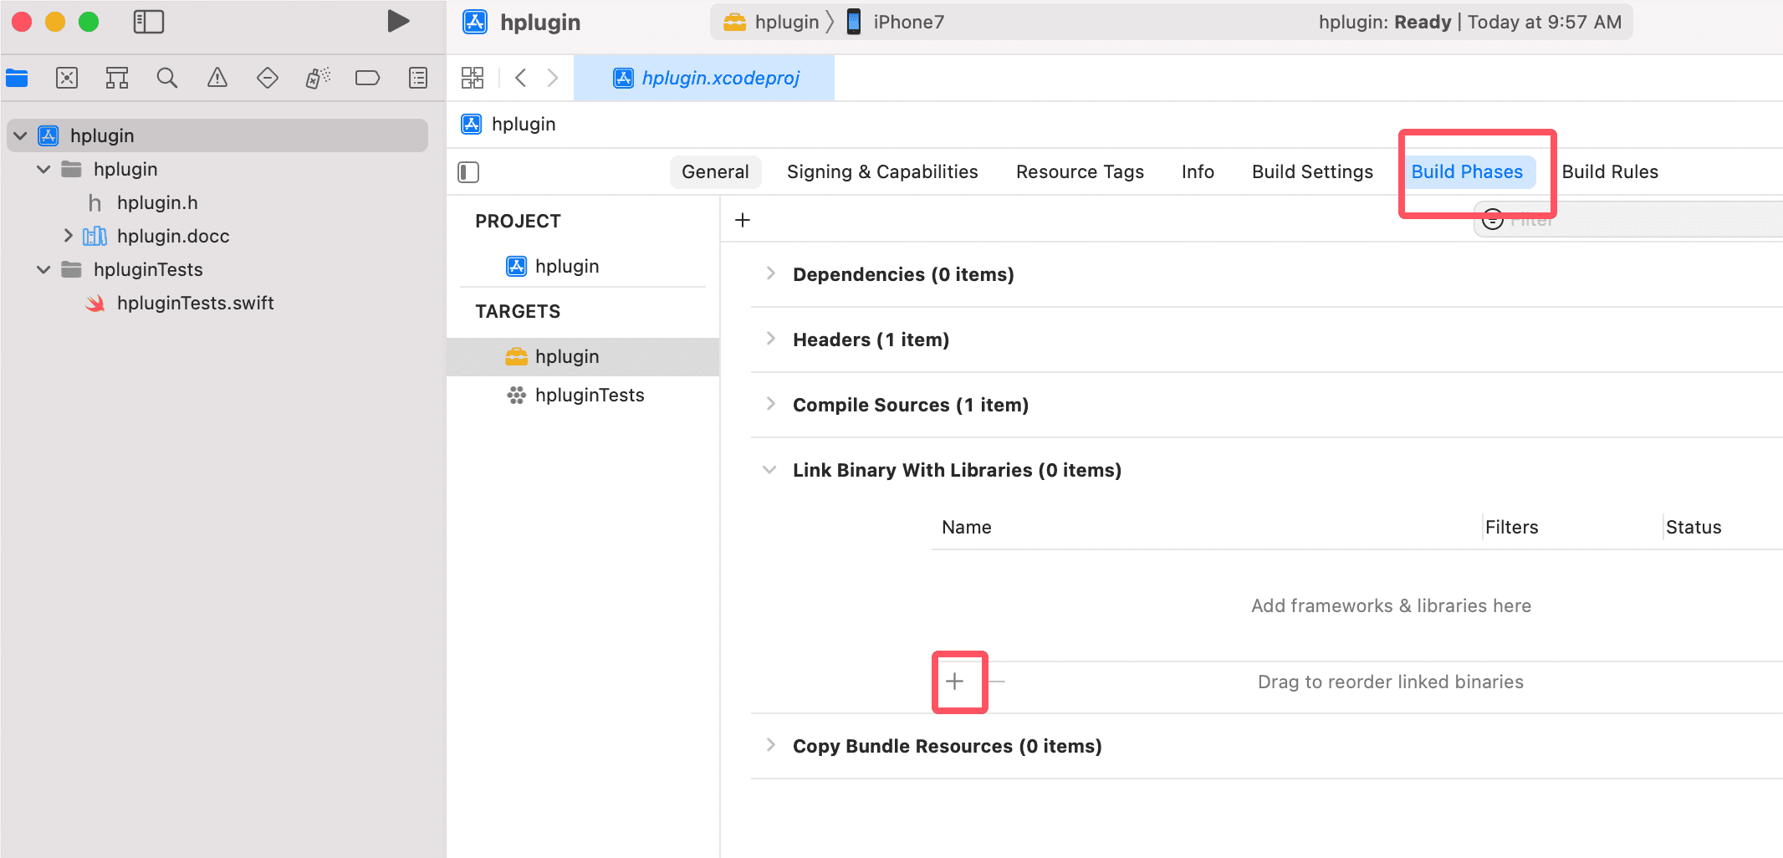Viewport: 1783px width, 858px height.
Task: Open the Find navigator magnifier
Action: point(167,78)
